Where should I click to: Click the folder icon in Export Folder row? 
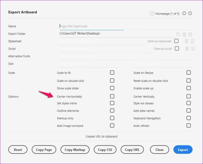point(178,34)
